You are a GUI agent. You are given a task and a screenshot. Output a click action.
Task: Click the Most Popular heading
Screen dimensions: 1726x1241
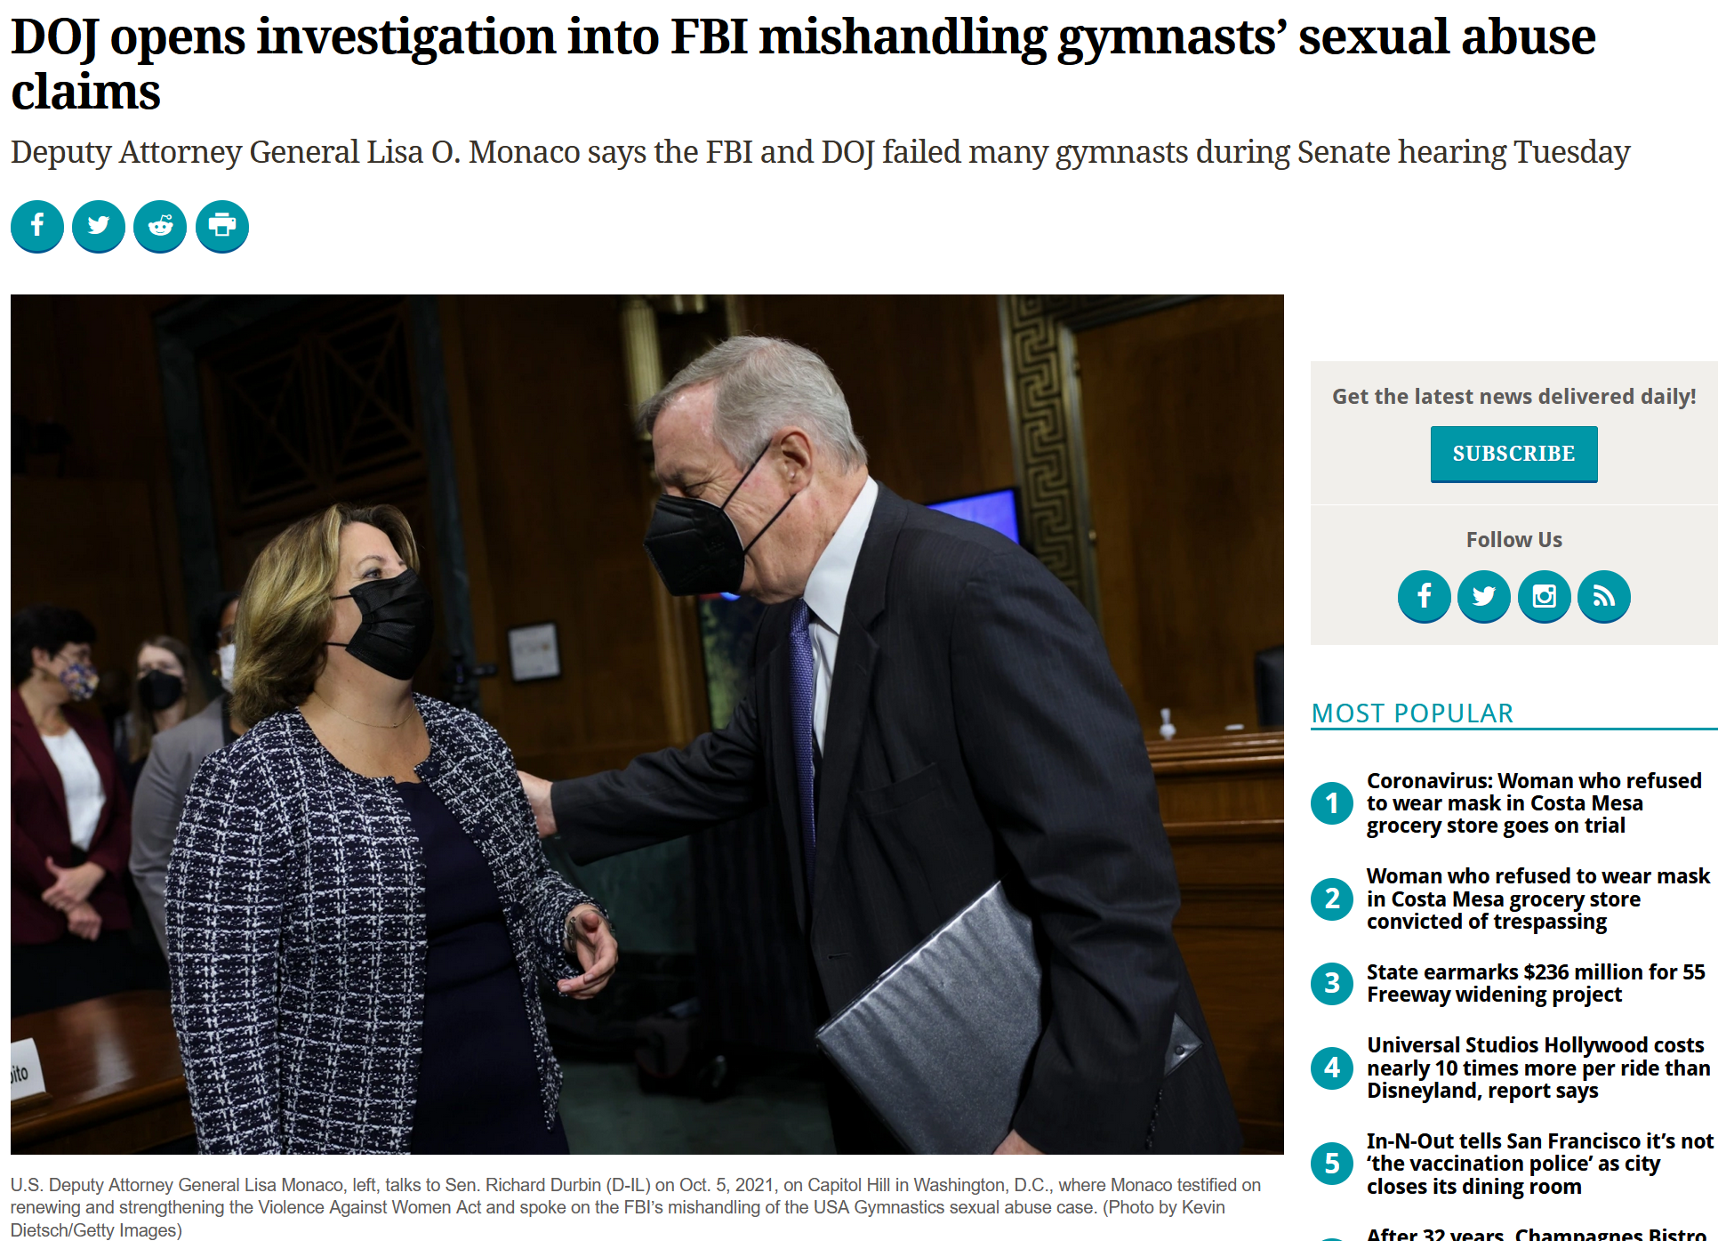(1412, 713)
